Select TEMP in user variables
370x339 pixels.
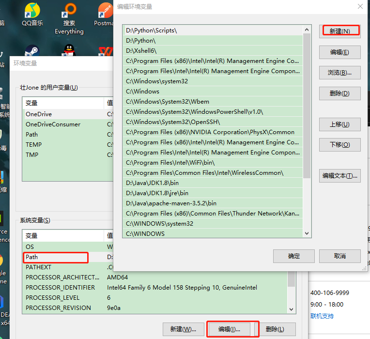pyautogui.click(x=68, y=145)
